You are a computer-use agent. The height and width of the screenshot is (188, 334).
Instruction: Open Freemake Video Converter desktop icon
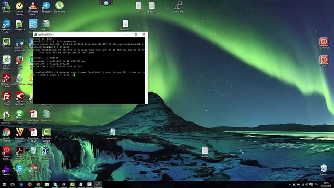[x=20, y=135]
